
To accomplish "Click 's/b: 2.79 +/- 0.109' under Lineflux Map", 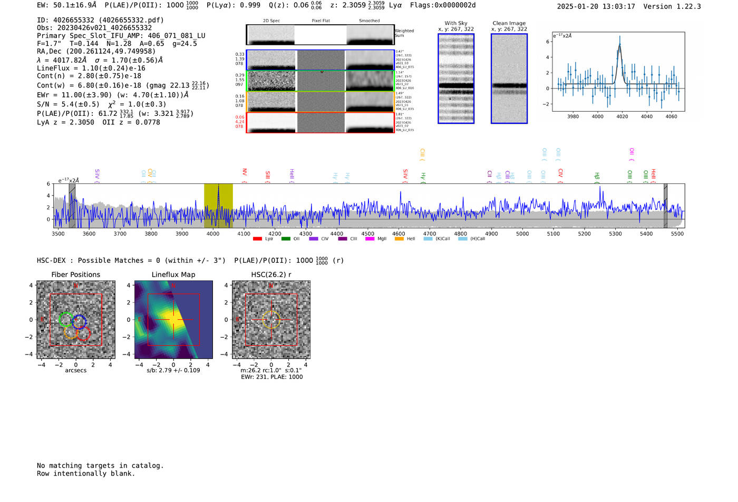I will [x=173, y=370].
